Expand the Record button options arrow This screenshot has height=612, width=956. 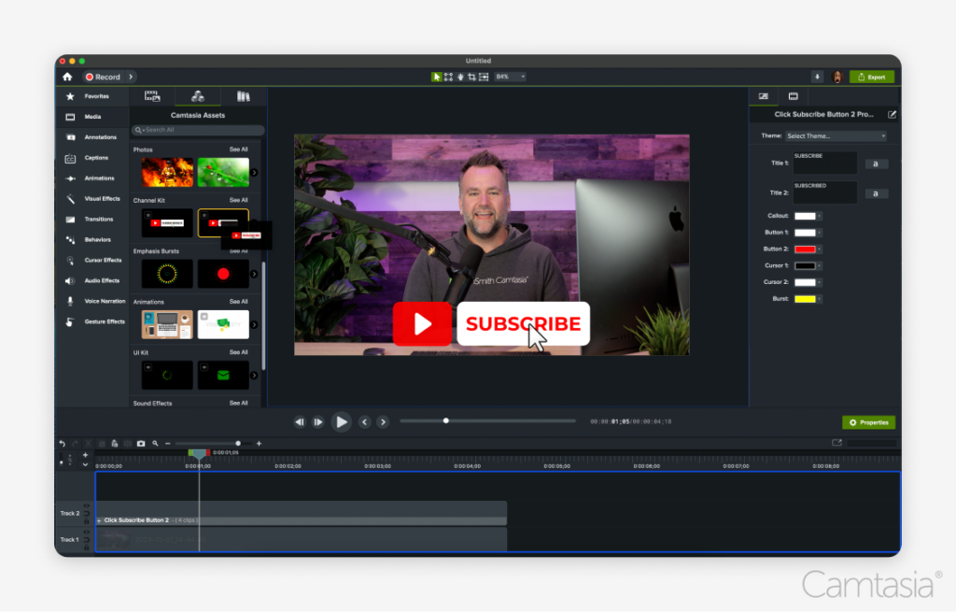[131, 77]
